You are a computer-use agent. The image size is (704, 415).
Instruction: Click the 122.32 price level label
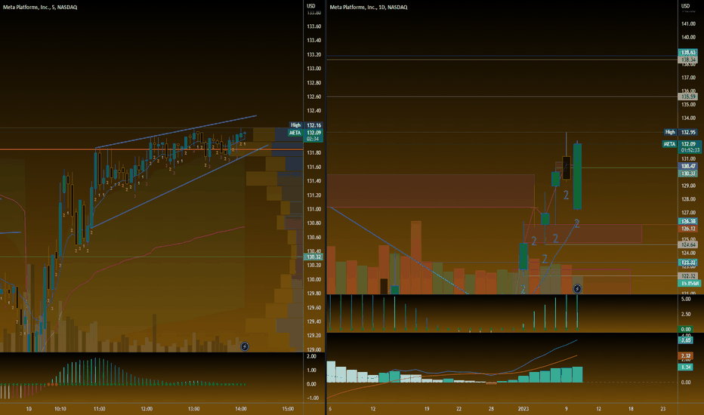(688, 276)
